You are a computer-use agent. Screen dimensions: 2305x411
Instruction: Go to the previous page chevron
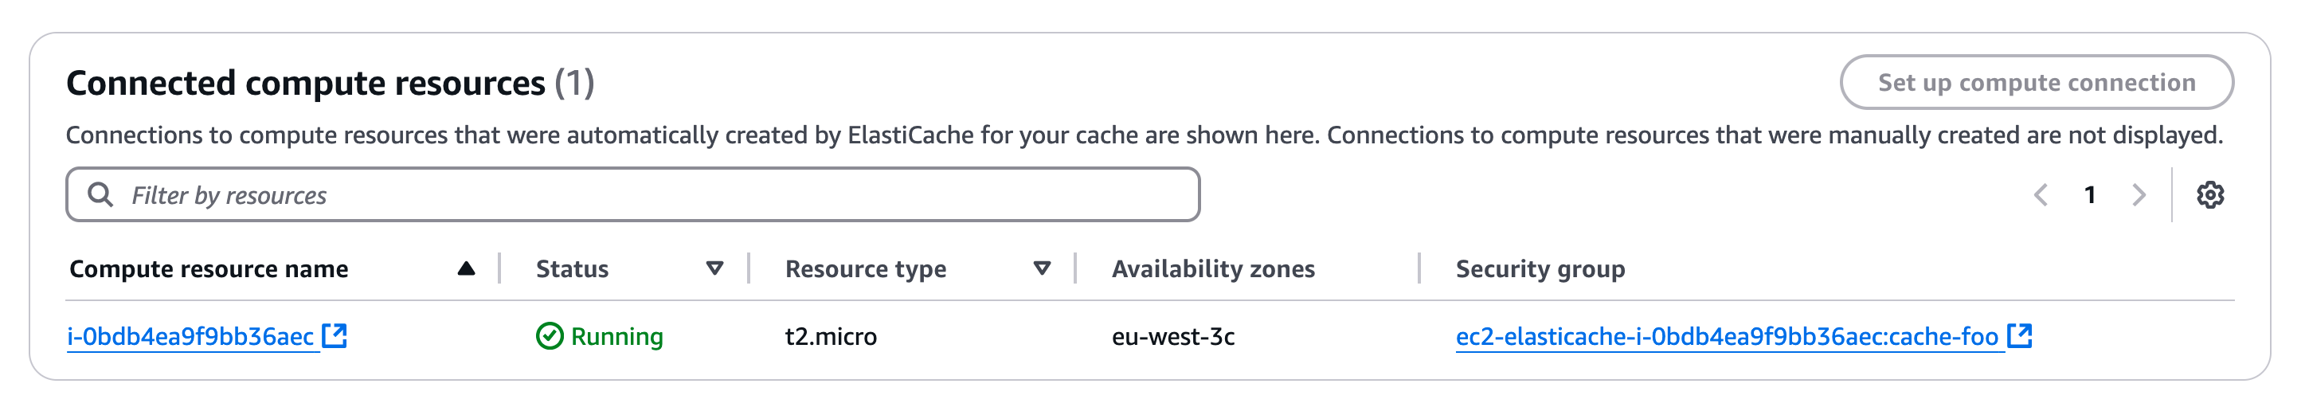pos(2041,195)
